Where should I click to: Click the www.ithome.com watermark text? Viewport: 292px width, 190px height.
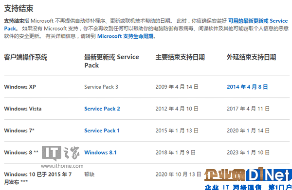click(62, 166)
